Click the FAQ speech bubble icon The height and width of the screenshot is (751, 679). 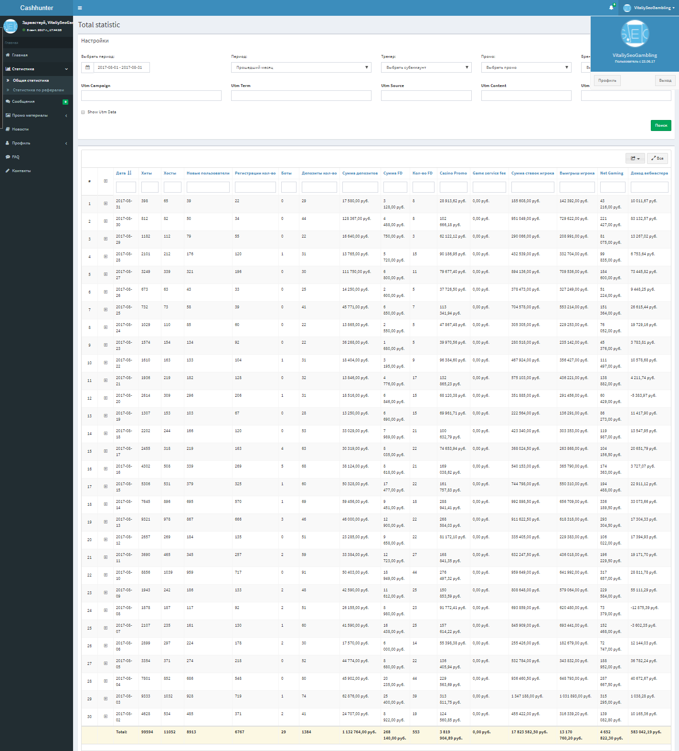pos(8,157)
